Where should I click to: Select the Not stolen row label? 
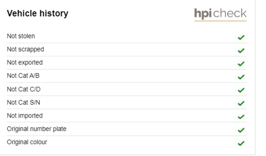(21, 36)
